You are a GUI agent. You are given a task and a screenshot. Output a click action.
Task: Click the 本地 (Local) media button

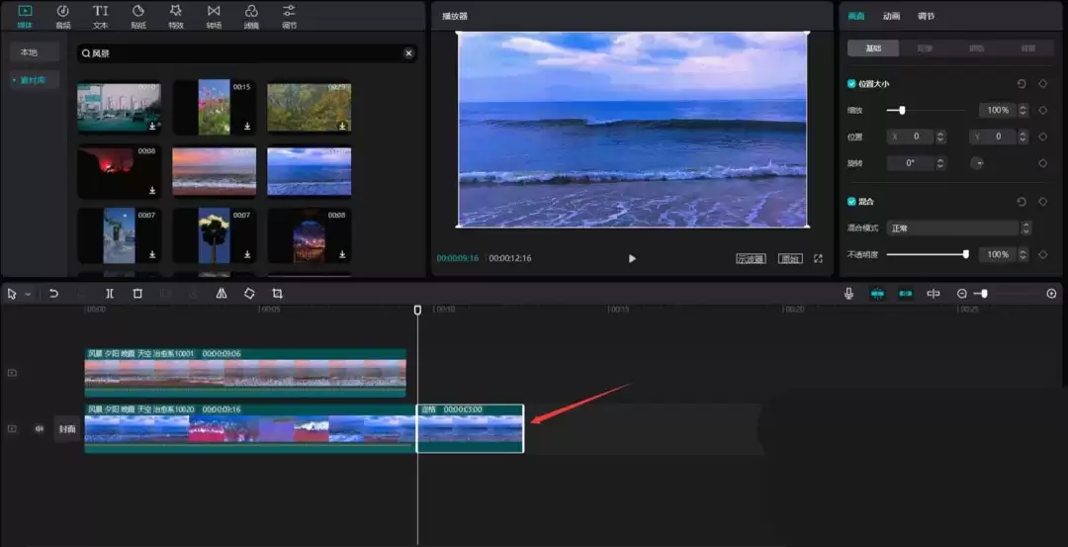coord(30,52)
